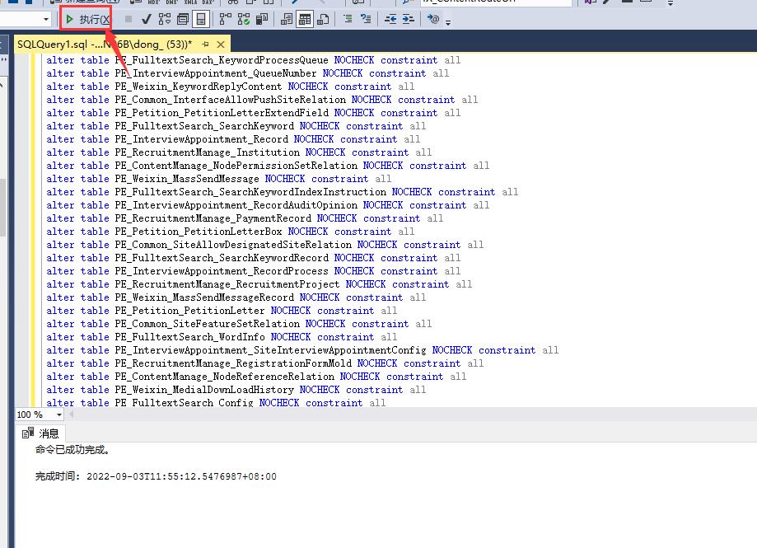Viewport: 757px width, 548px height.
Task: Click the Execute (执行) query button
Action: coord(86,18)
